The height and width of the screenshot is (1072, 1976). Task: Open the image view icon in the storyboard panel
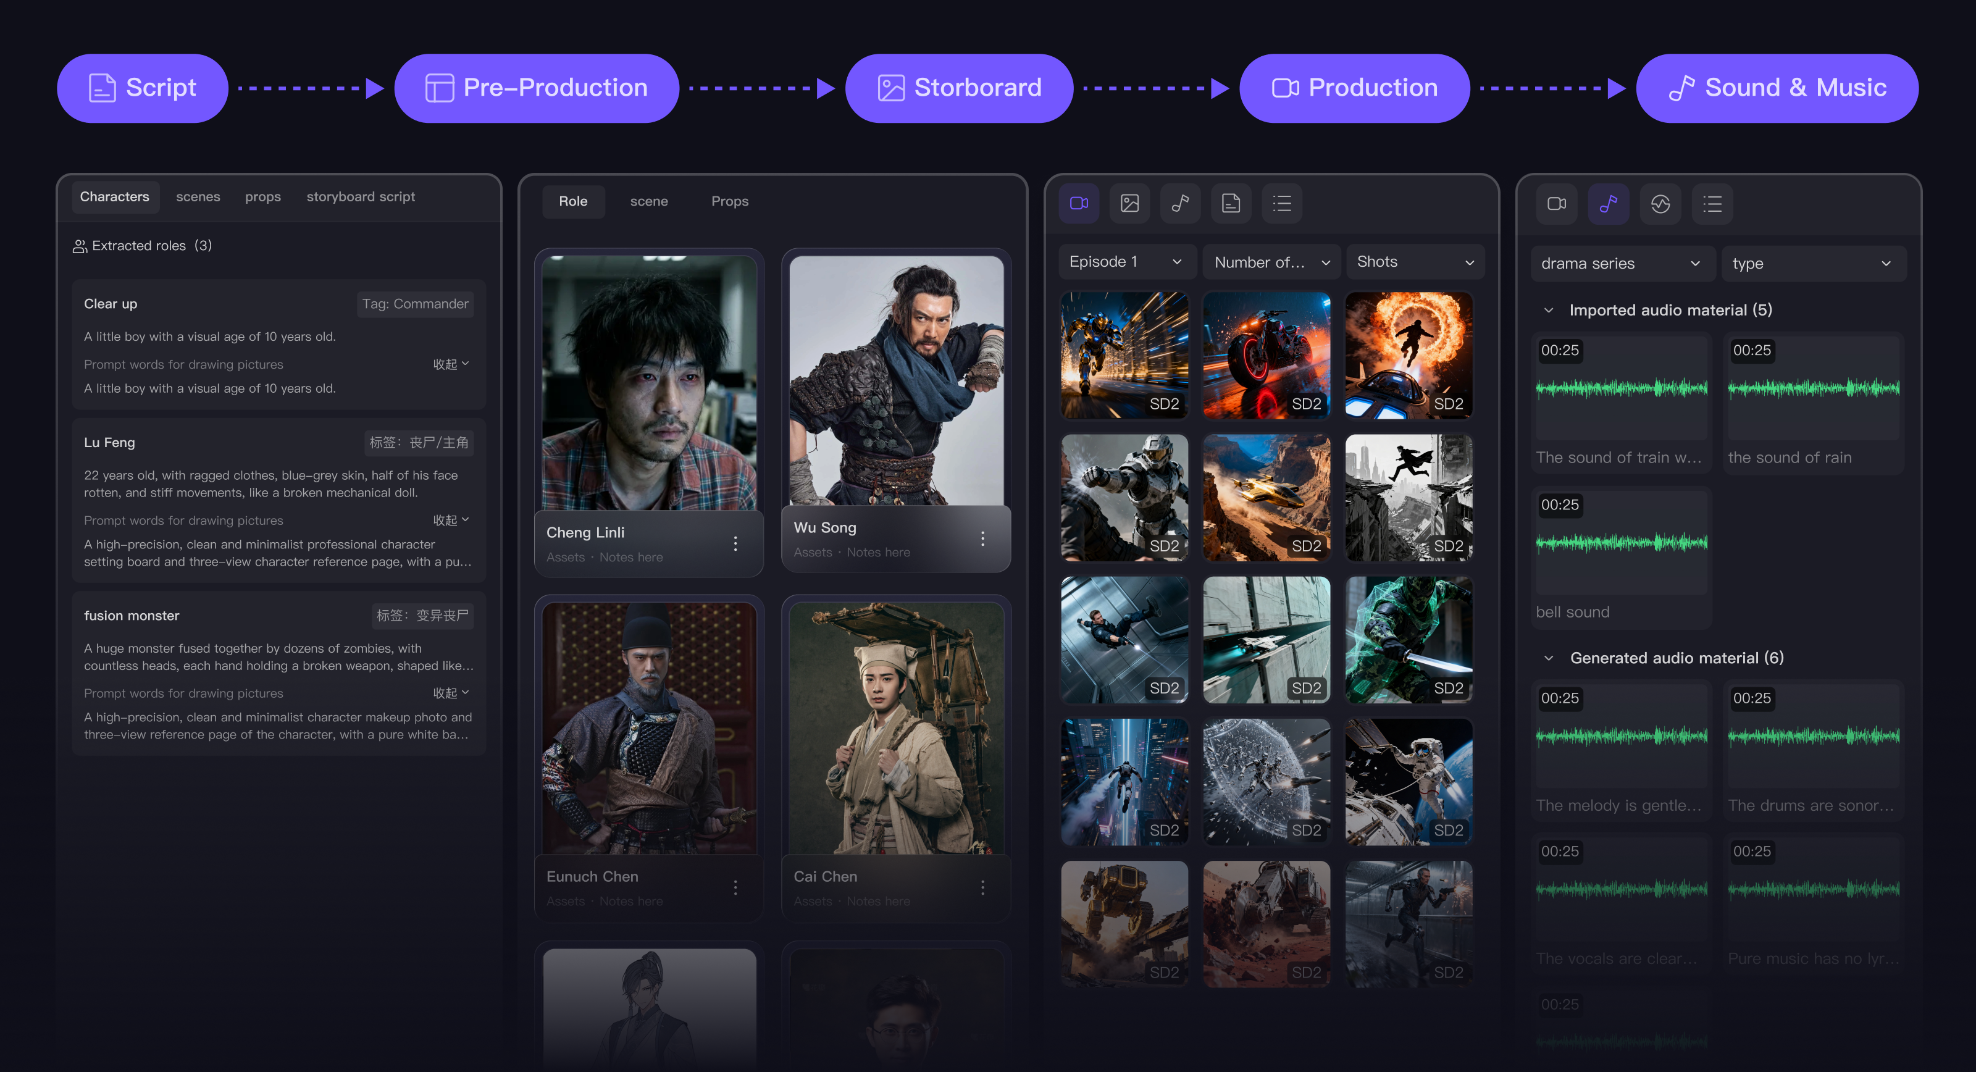(x=1129, y=203)
